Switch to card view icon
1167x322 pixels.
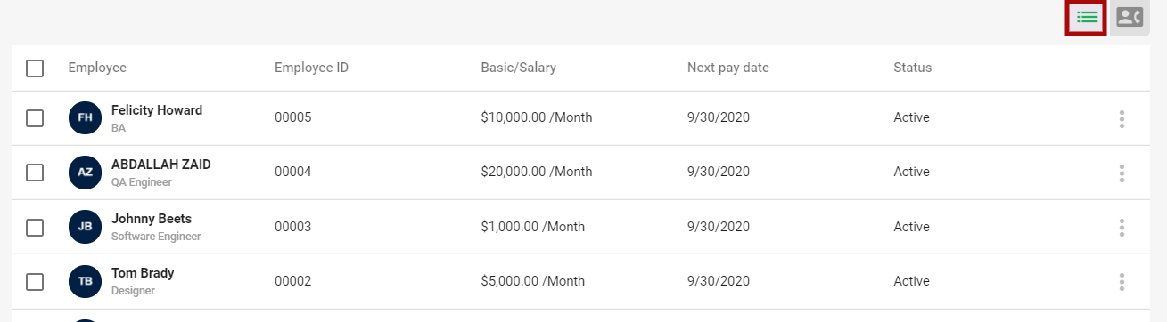point(1130,17)
